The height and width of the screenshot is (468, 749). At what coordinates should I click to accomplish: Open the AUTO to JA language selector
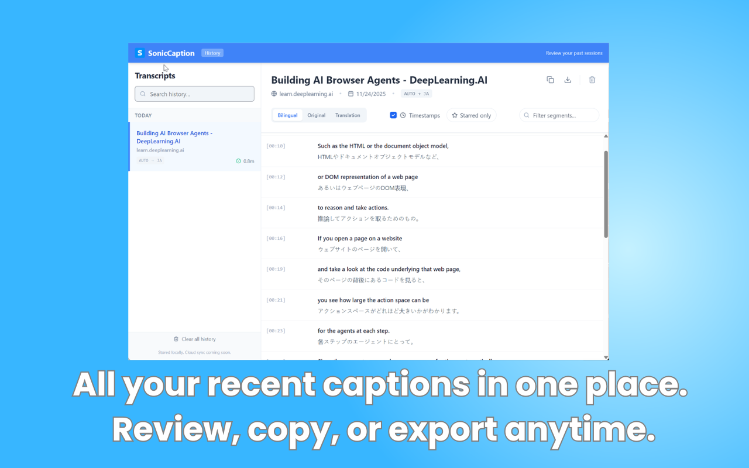click(x=416, y=93)
